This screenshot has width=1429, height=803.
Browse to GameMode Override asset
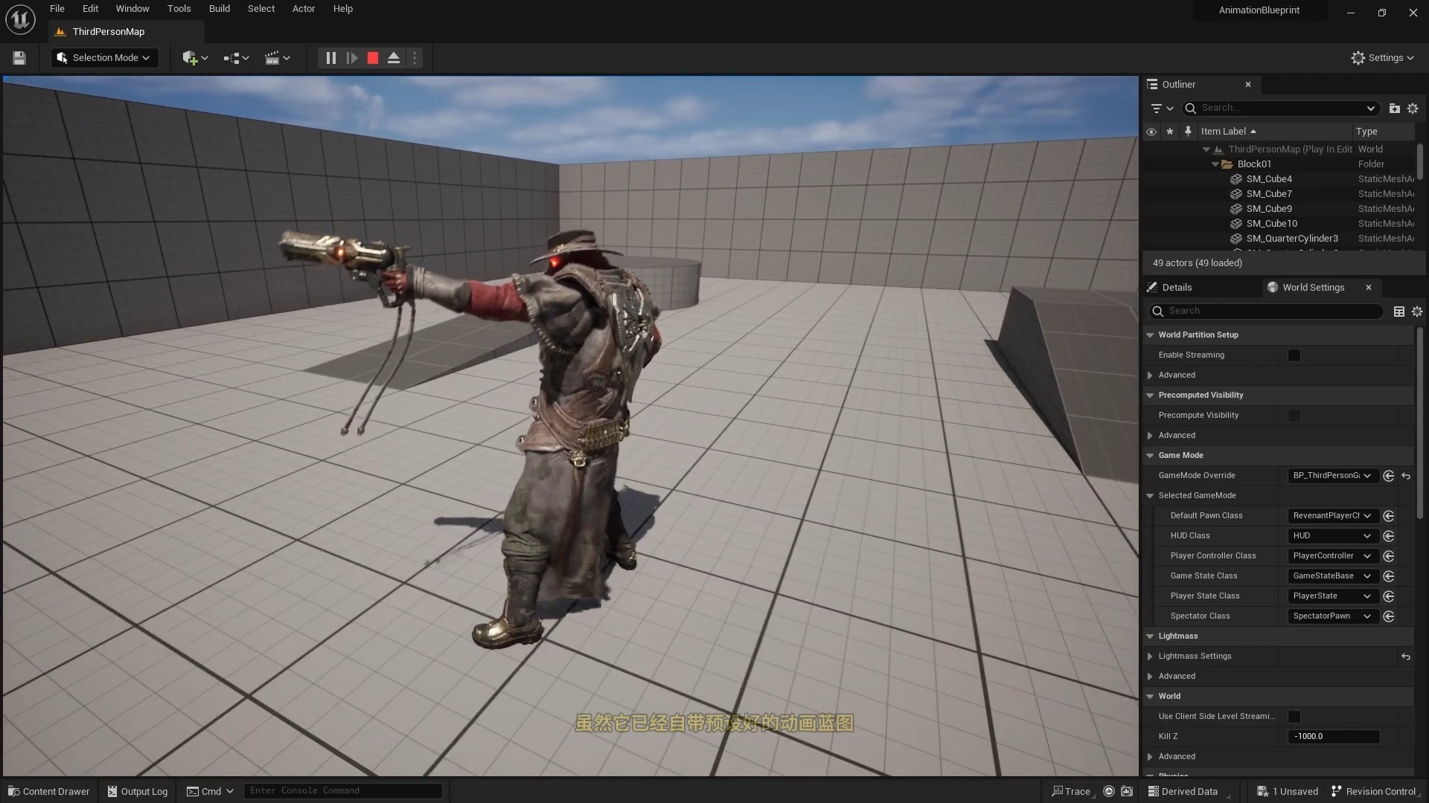tap(1389, 476)
